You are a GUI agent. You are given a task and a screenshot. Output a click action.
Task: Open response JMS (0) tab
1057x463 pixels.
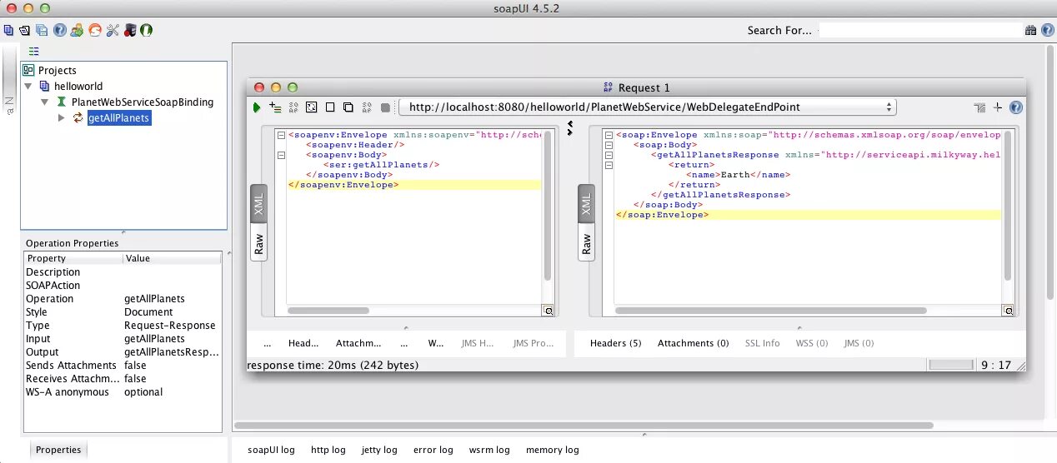tap(859, 343)
